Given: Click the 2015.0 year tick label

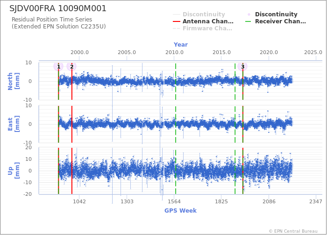Looking at the screenshot, I should tap(221, 52).
